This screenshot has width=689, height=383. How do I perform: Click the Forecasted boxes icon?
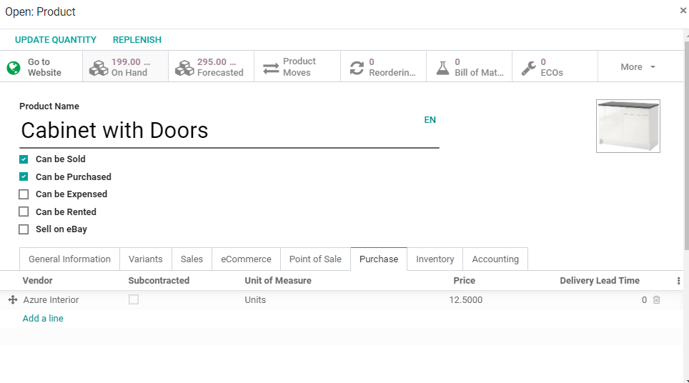point(184,67)
